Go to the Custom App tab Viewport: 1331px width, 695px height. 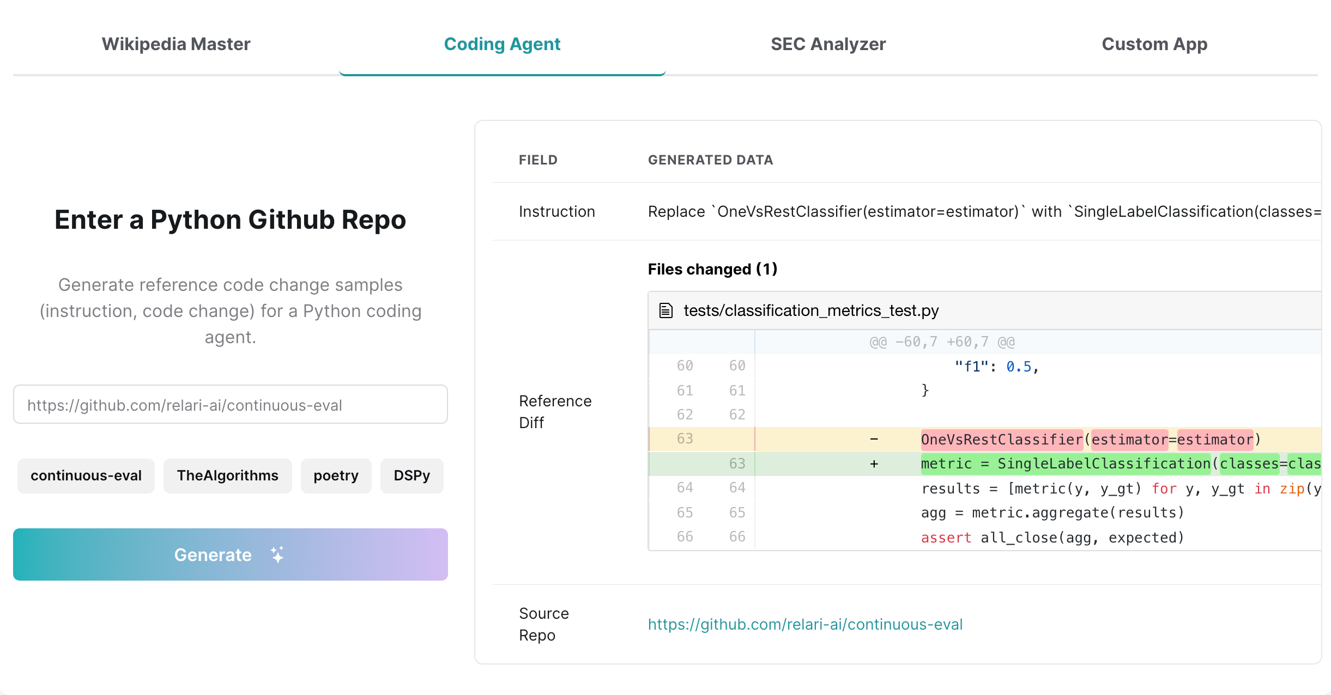pos(1154,44)
